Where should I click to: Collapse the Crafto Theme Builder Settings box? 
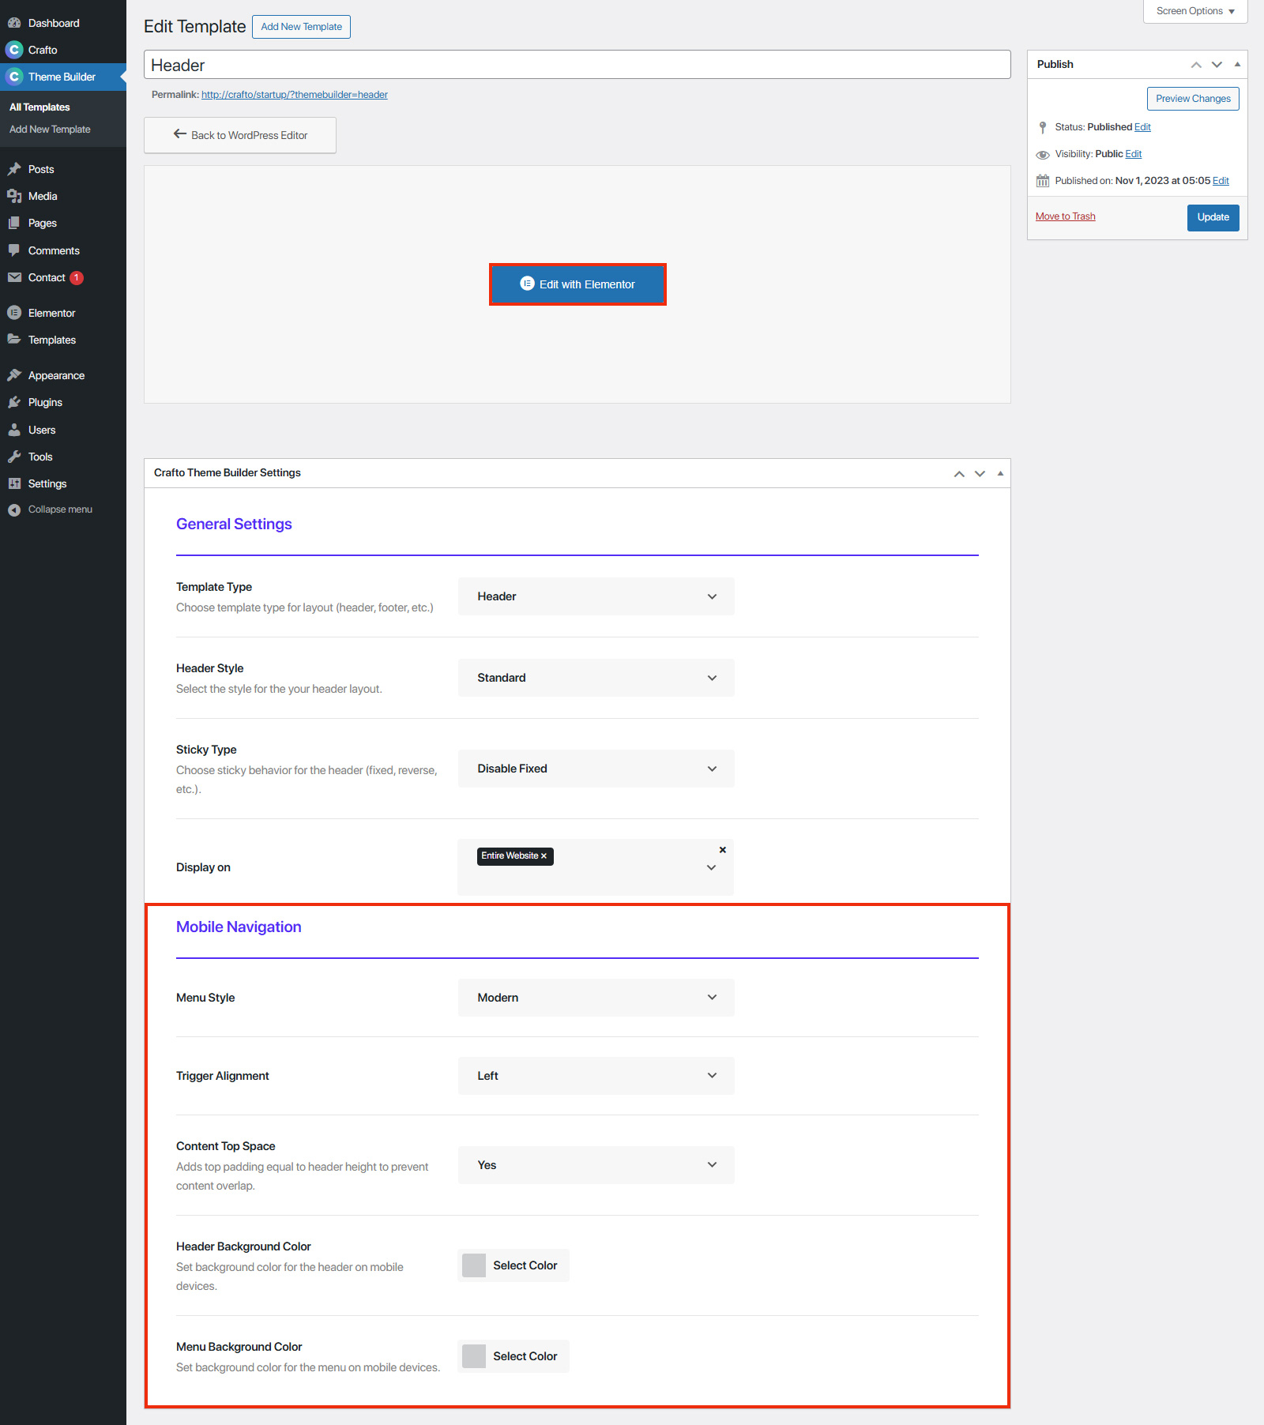[x=999, y=473]
